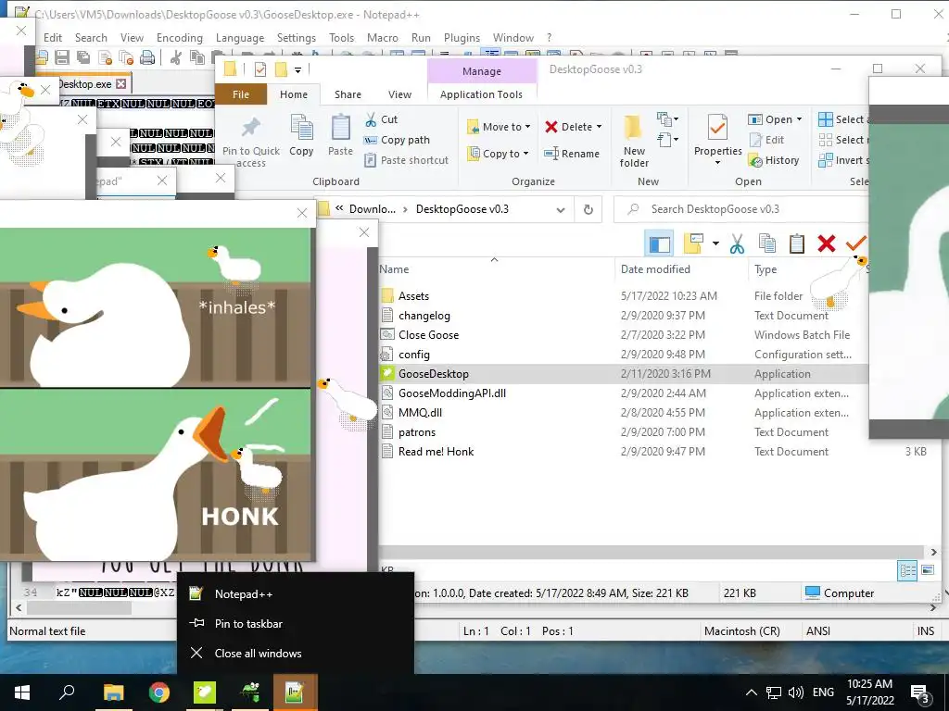Open the Macro menu in Notepad++
The width and height of the screenshot is (949, 711).
[383, 37]
